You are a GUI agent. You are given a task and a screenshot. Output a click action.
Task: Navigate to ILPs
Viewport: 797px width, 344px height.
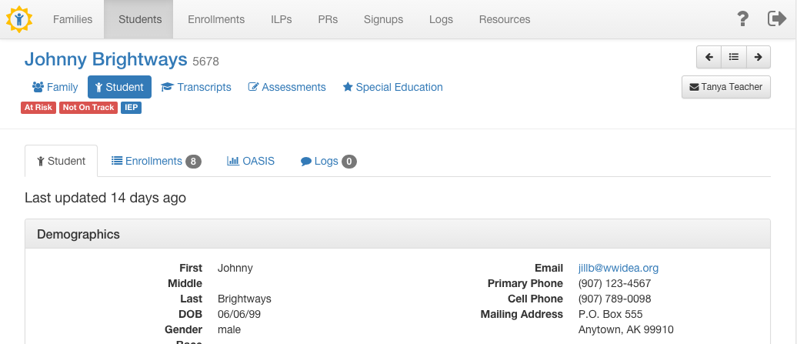[x=281, y=19]
